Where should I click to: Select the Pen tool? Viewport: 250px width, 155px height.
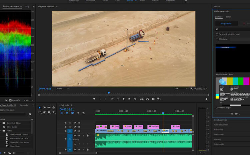coord(44,112)
